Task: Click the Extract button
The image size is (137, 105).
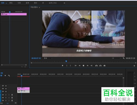Action: (100, 66)
